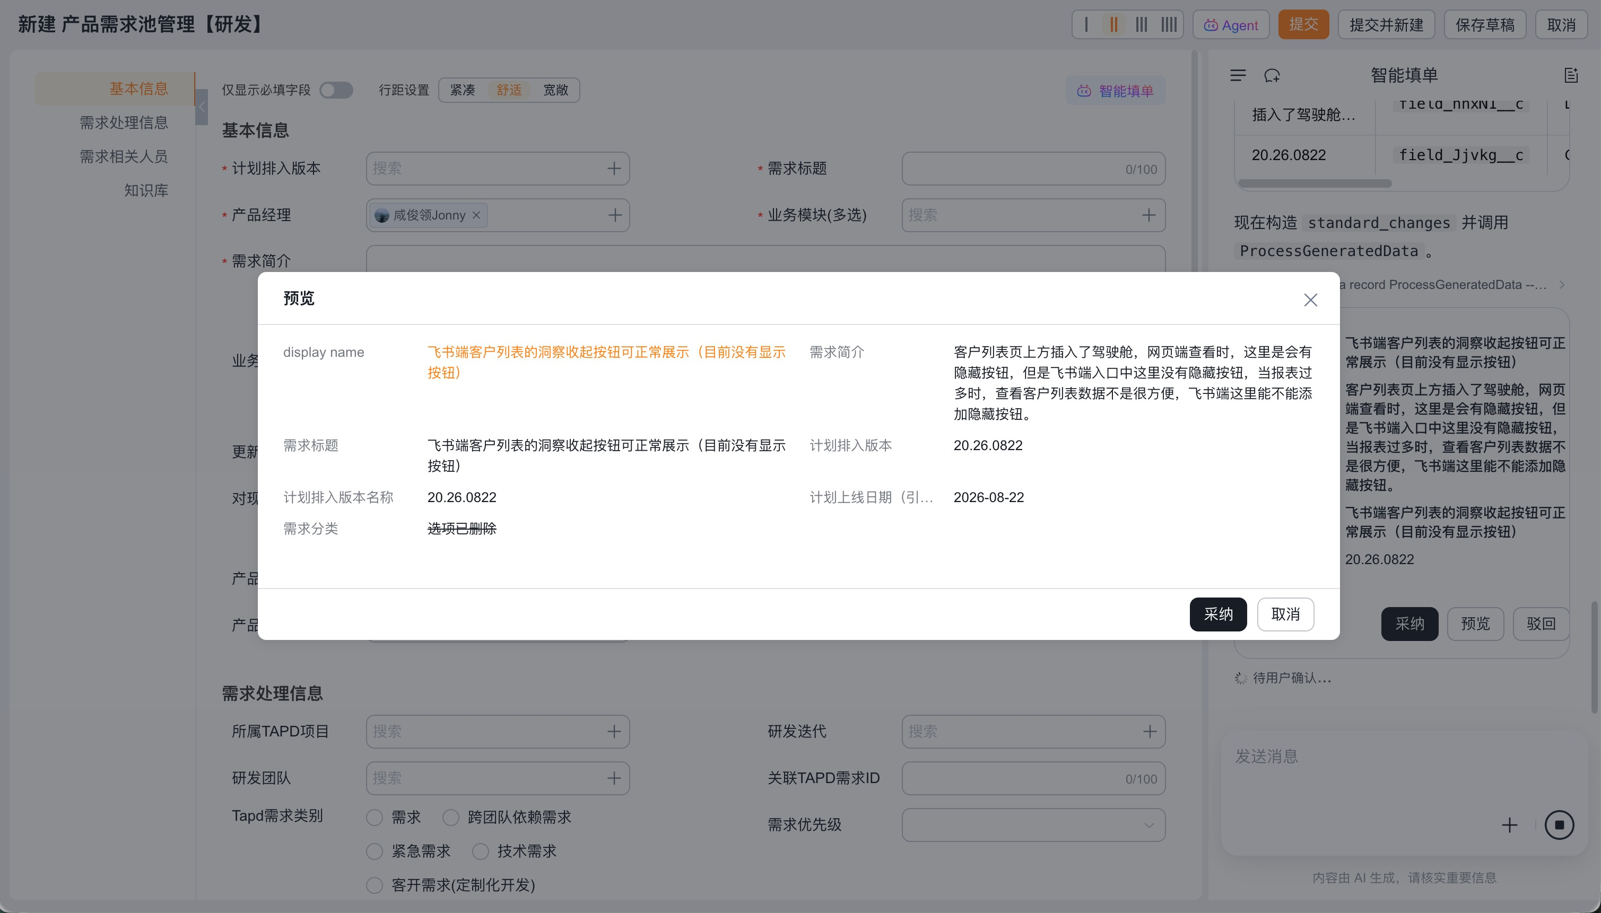
Task: Click the add attachment plus icon
Action: [x=1509, y=824]
